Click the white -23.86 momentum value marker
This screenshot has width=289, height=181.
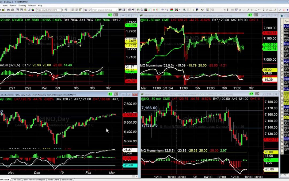click(x=271, y=169)
